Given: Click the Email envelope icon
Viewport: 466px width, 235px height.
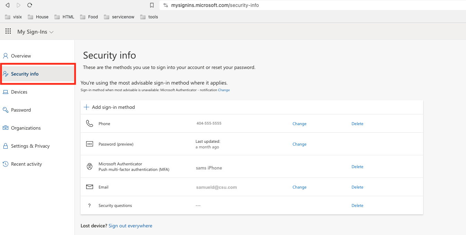Looking at the screenshot, I should coord(90,187).
